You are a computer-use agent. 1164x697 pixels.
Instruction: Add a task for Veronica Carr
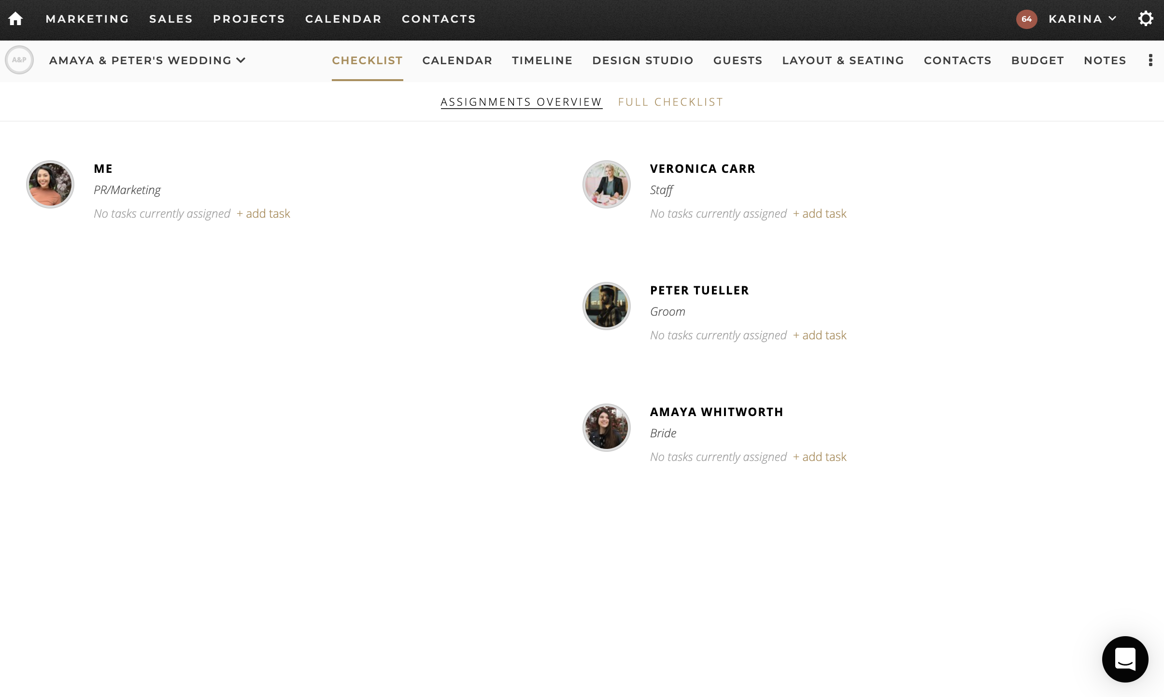click(820, 214)
